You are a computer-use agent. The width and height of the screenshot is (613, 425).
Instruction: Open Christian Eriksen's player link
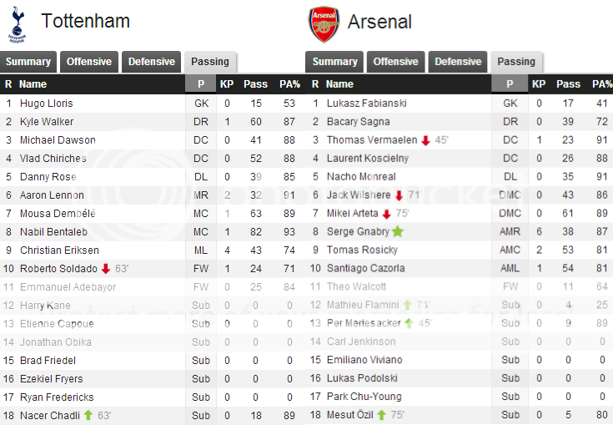click(58, 250)
